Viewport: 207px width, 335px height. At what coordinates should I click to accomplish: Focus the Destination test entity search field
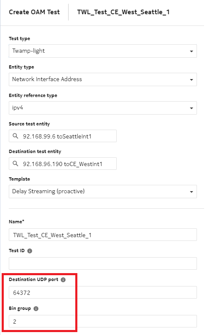63,164
